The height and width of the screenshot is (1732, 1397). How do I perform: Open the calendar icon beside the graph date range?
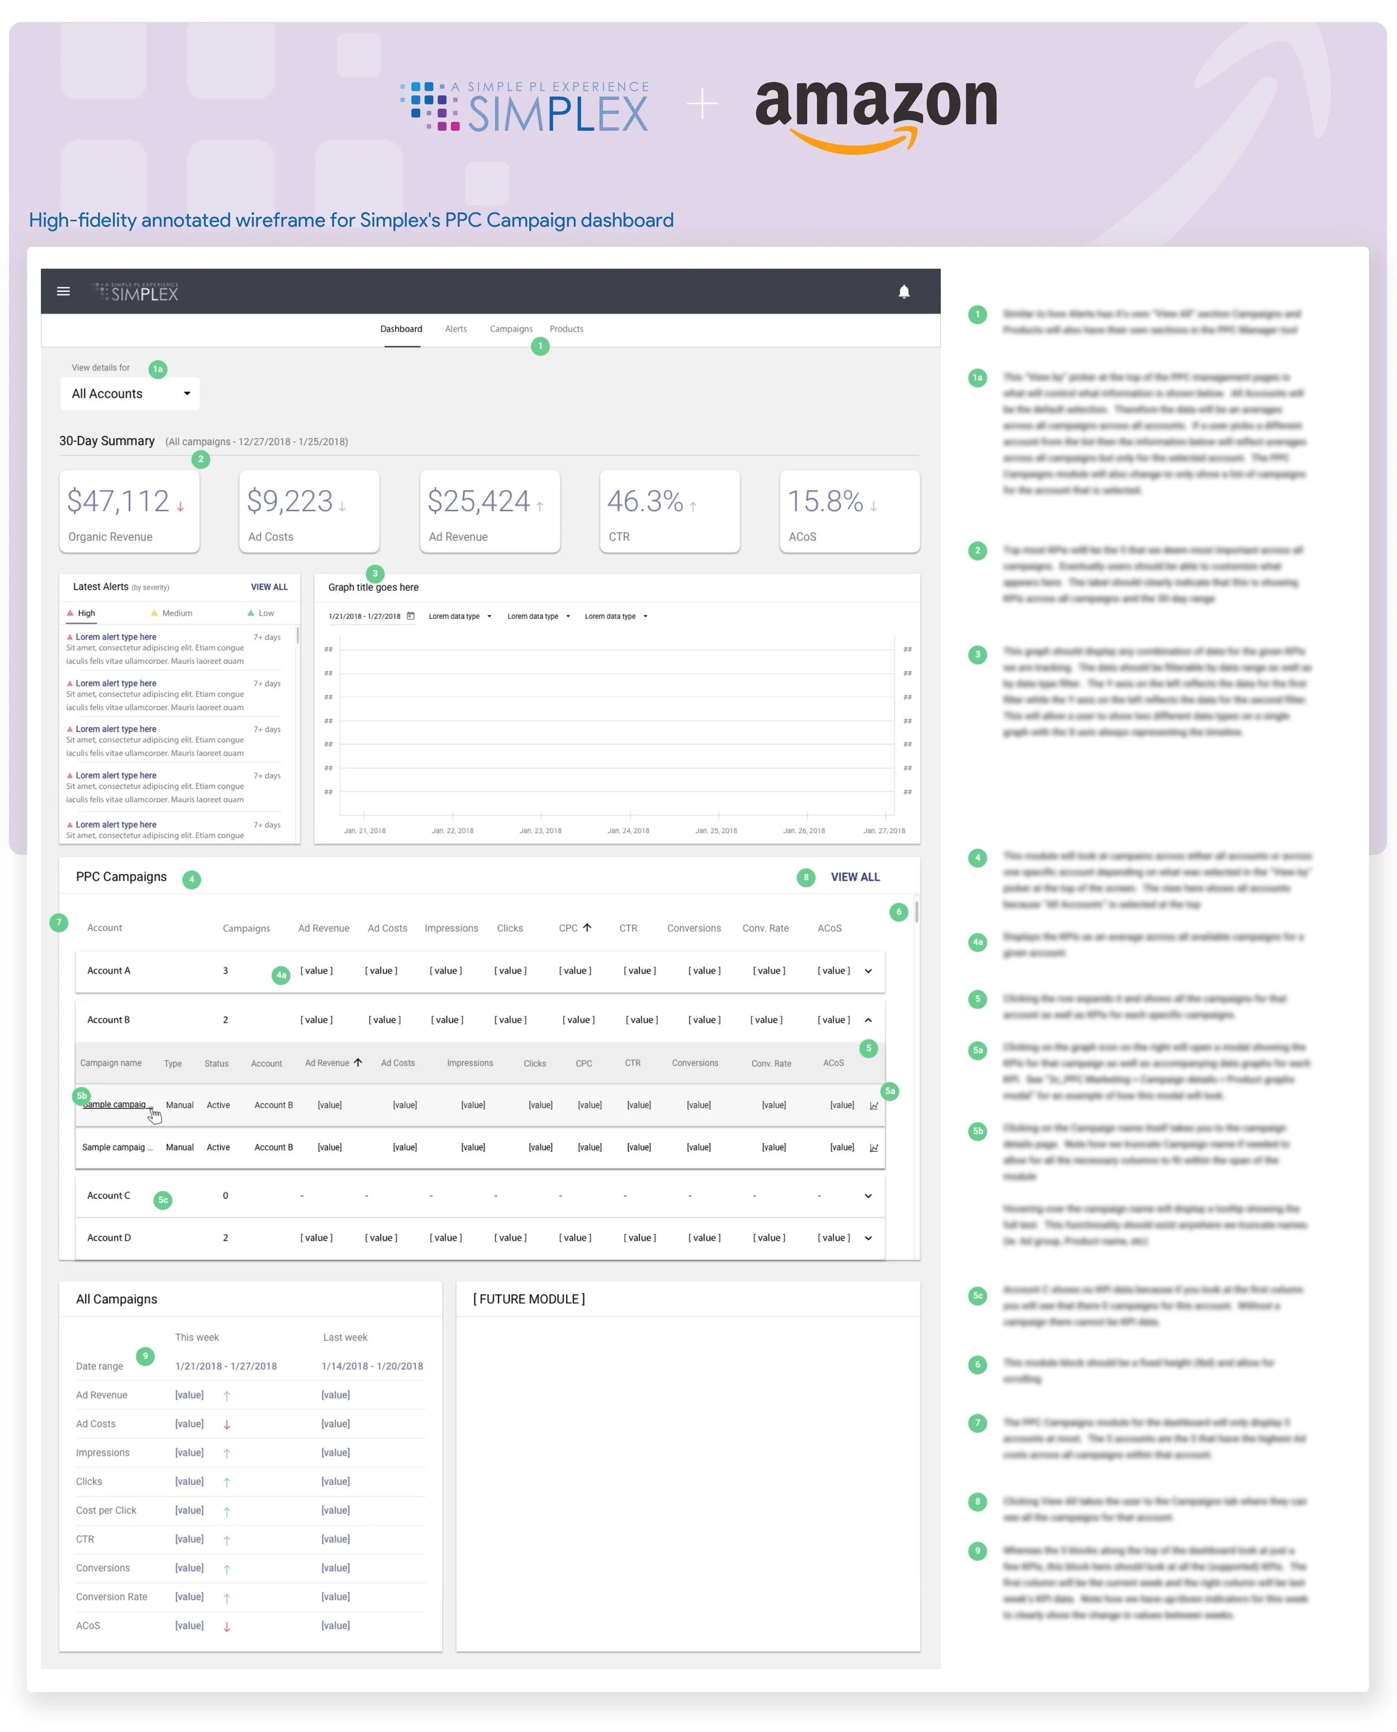410,616
